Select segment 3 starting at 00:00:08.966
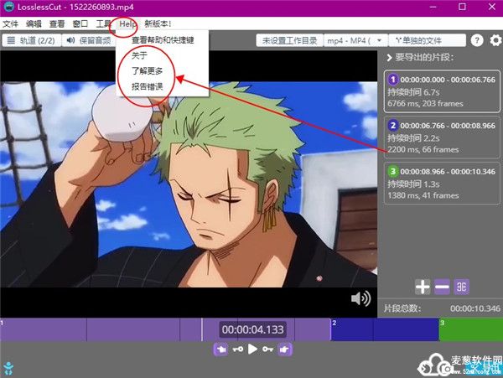 tap(442, 183)
